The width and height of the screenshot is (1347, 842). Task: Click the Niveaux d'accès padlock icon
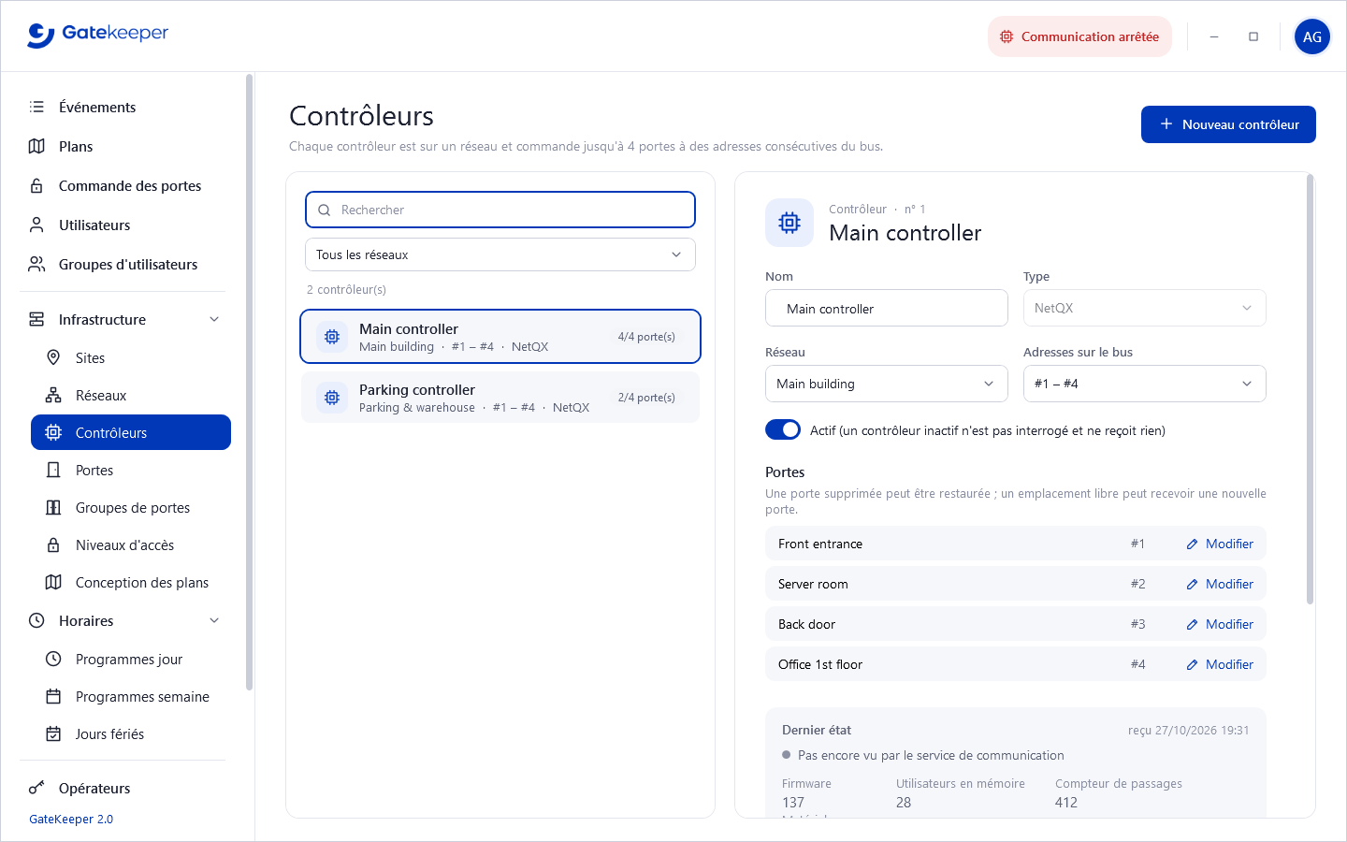tap(53, 544)
